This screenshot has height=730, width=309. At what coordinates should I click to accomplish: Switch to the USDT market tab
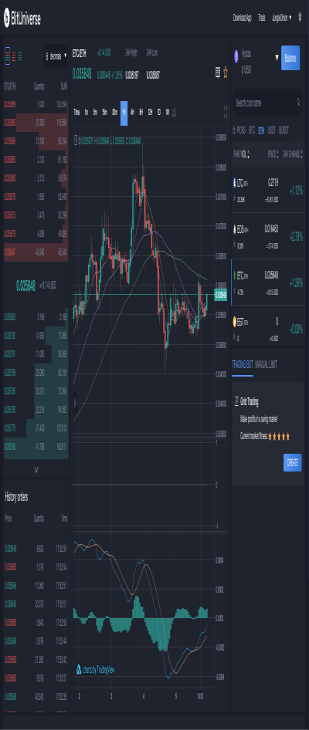click(x=271, y=131)
